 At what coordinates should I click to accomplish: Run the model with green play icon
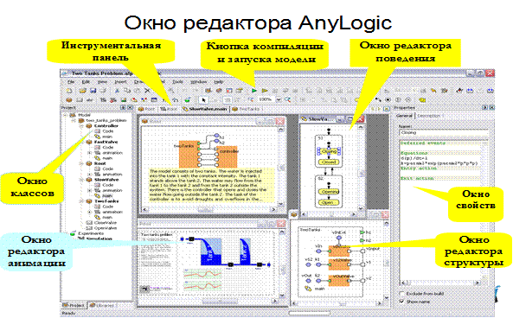coord(254,91)
